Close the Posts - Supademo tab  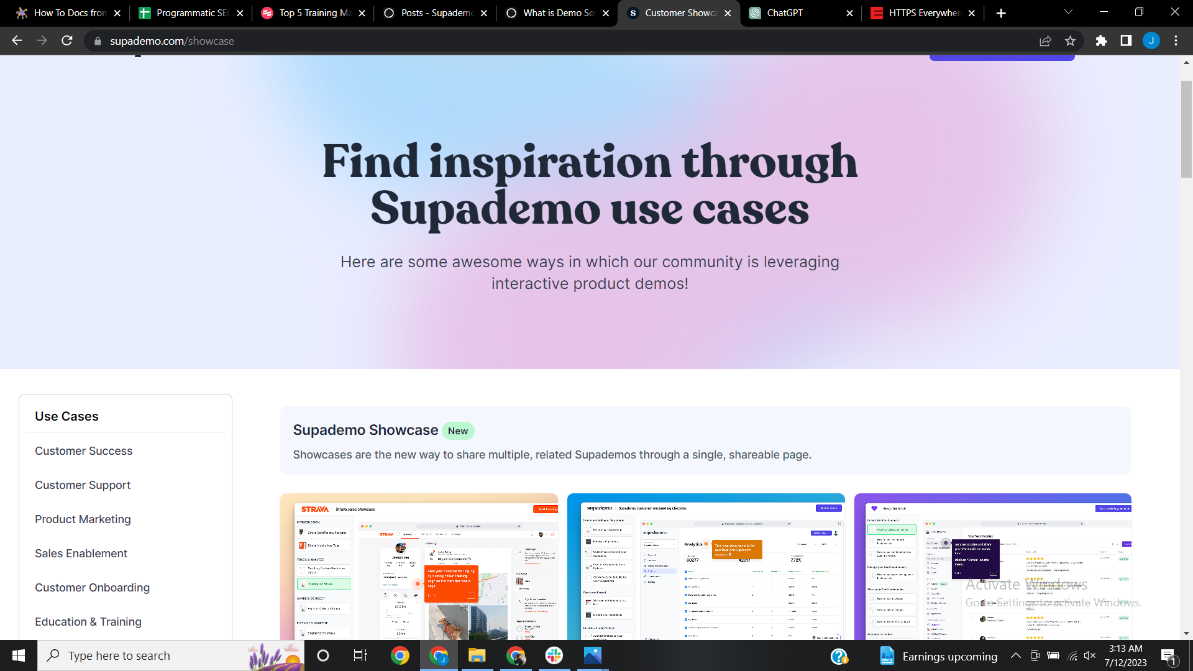click(x=484, y=13)
